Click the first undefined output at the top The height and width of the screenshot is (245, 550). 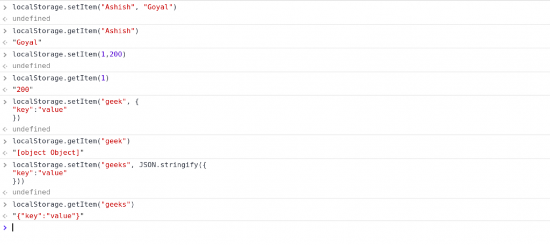(x=31, y=19)
